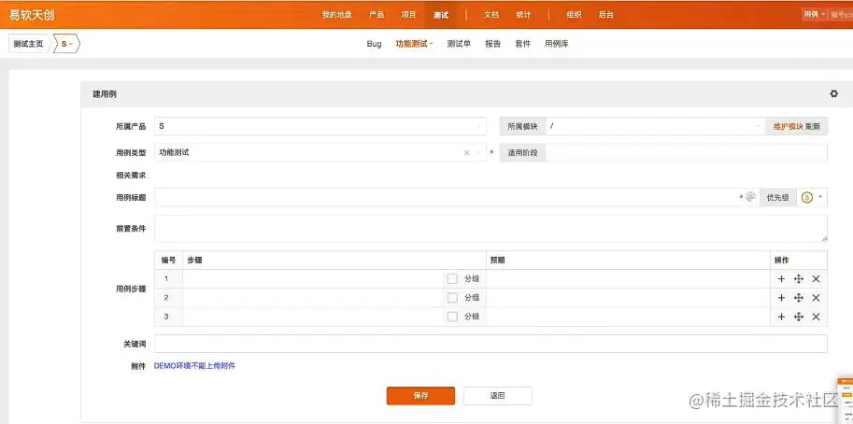Image resolution: width=853 pixels, height=424 pixels.
Task: Click step 3 expected result field
Action: pyautogui.click(x=629, y=317)
